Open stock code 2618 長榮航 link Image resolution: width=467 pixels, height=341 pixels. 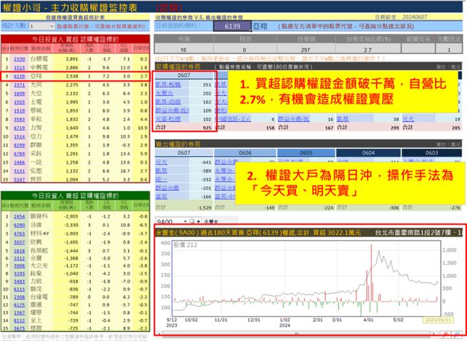click(x=19, y=251)
